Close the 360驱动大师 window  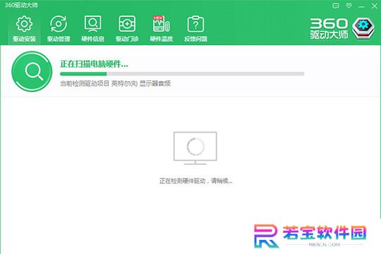point(375,6)
